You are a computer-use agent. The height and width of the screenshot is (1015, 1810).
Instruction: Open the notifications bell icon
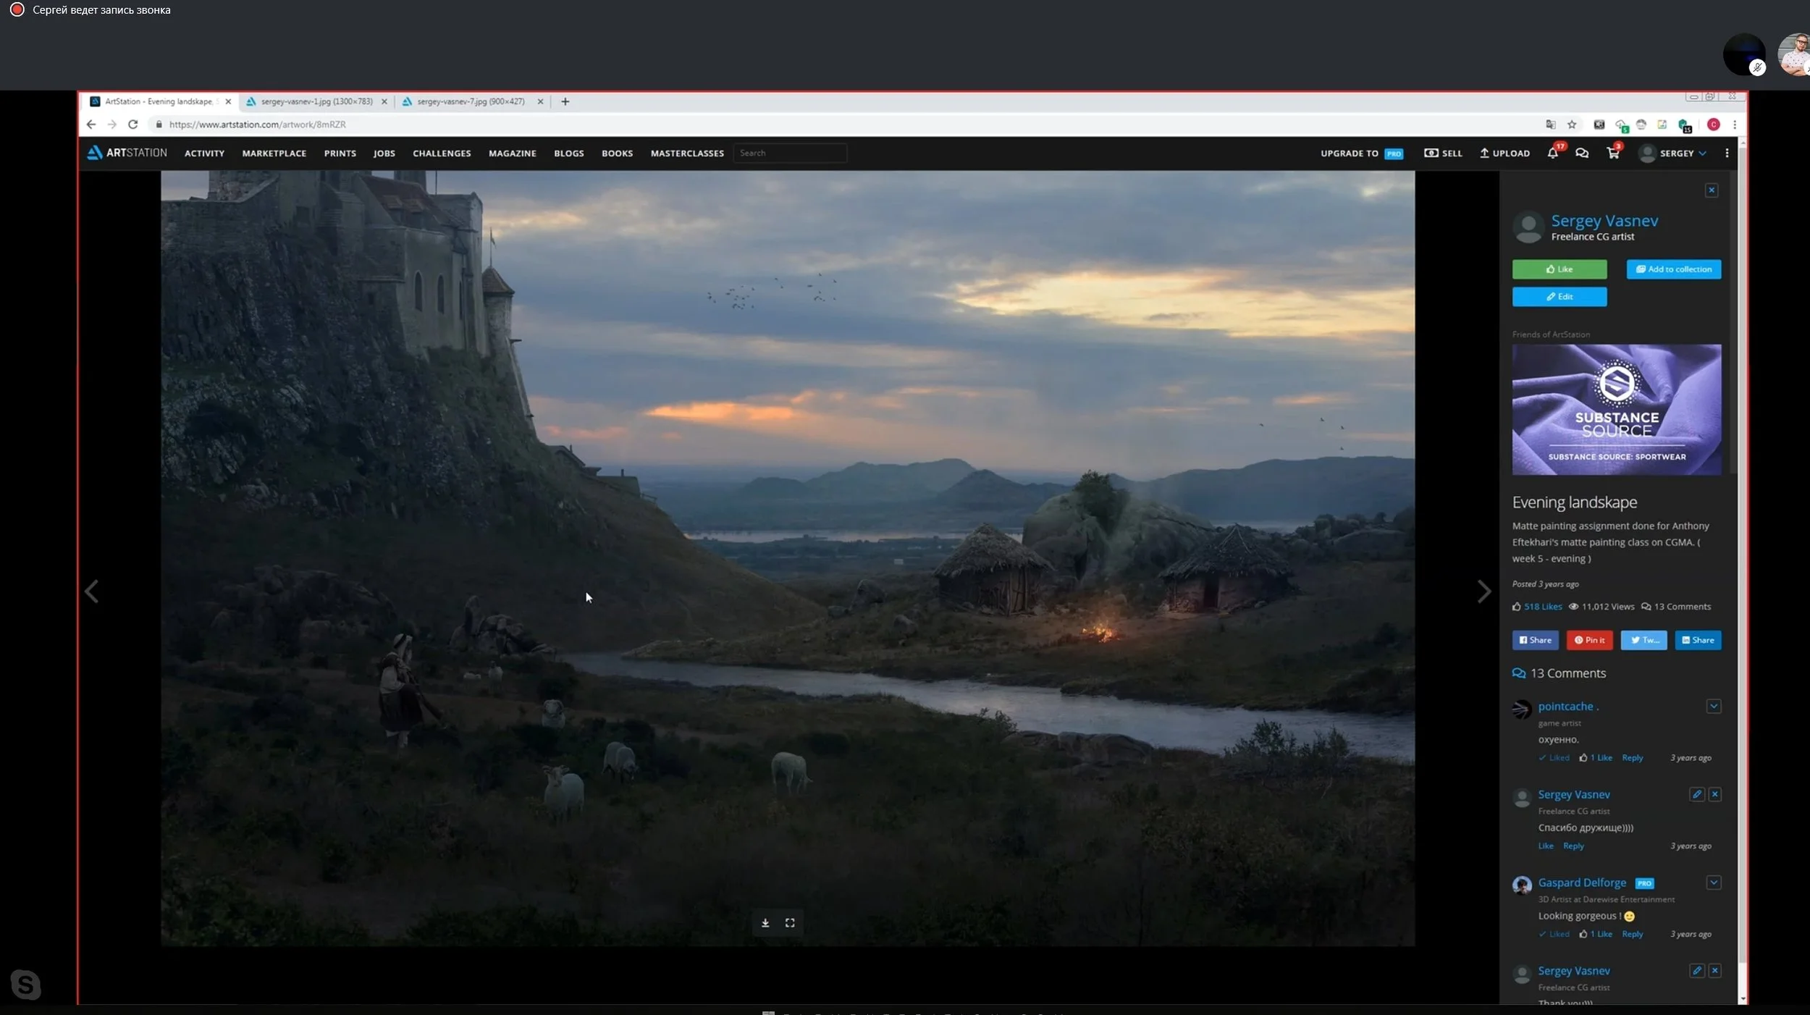coord(1553,153)
